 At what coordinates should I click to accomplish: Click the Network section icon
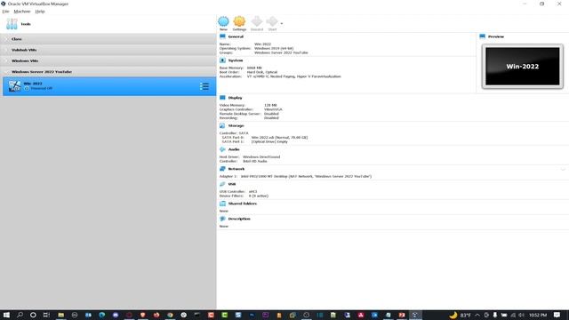tap(222, 169)
